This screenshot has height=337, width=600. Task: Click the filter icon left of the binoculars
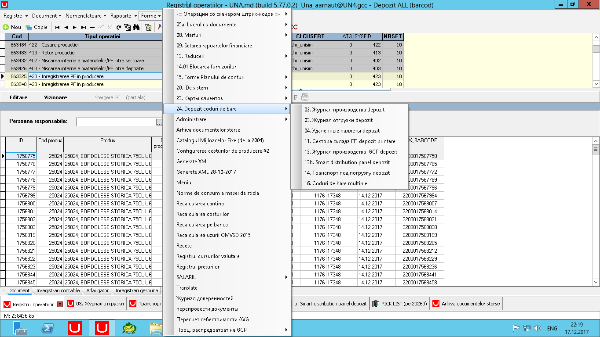127,27
